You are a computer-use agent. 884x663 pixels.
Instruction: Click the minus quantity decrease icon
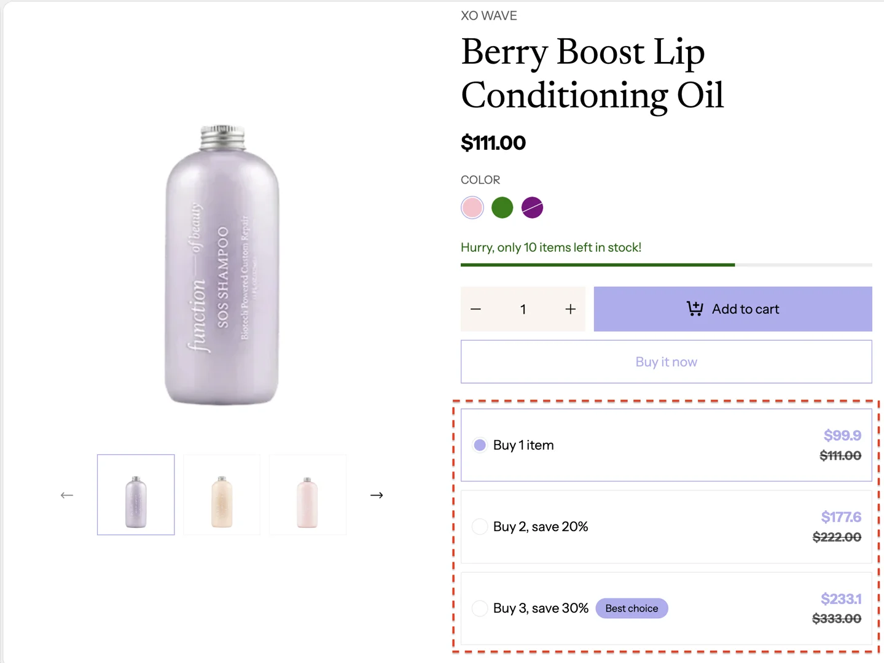[475, 309]
